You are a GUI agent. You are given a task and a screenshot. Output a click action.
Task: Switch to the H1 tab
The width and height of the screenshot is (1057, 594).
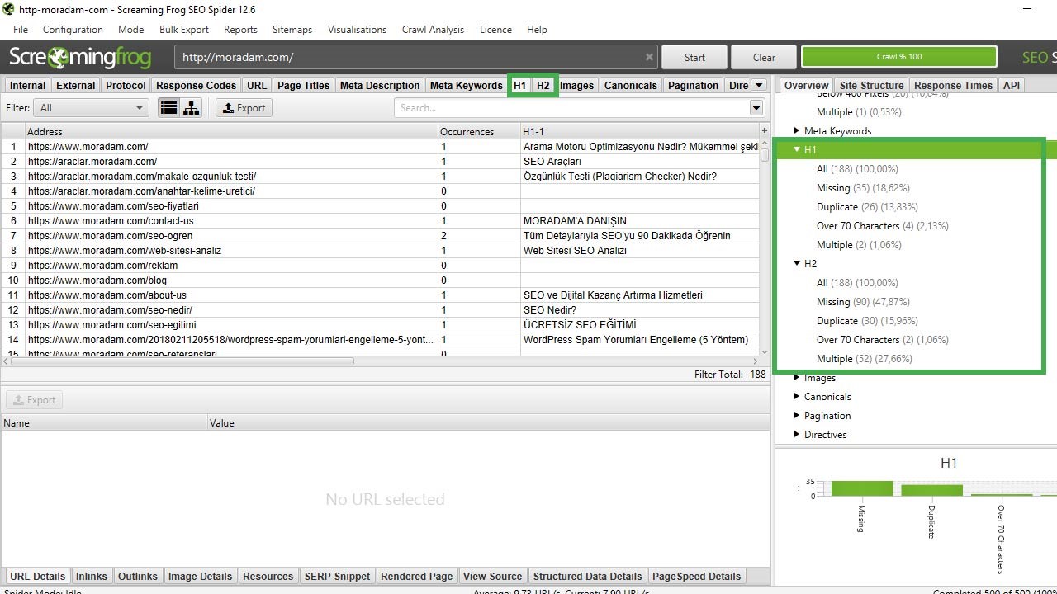pyautogui.click(x=519, y=85)
